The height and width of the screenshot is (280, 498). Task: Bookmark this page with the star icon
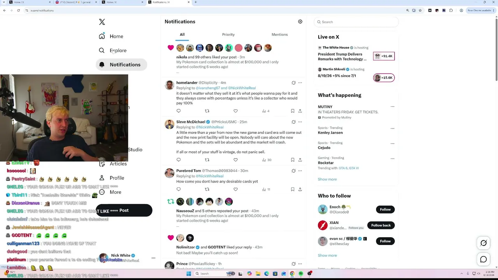click(x=420, y=10)
